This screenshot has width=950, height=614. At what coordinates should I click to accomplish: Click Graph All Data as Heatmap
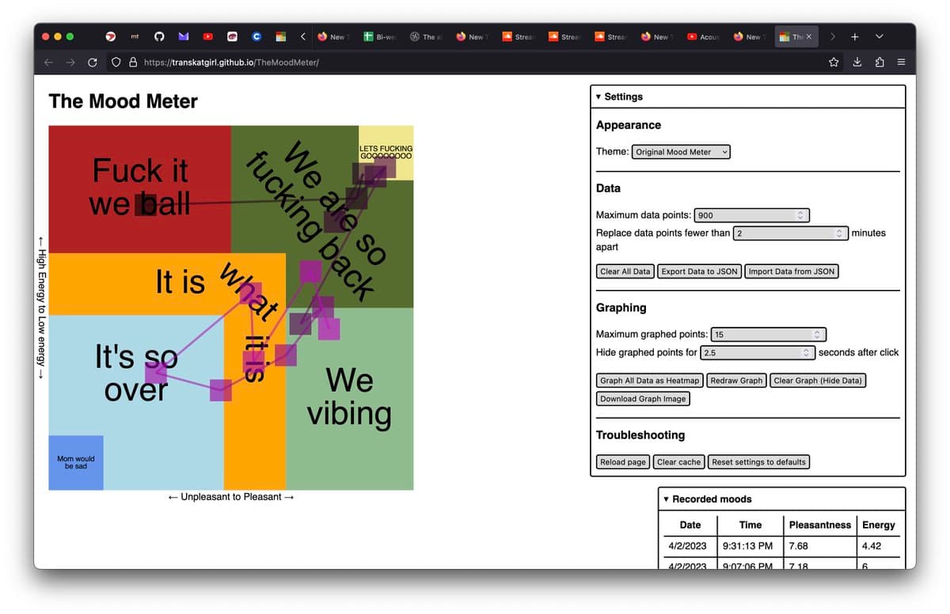point(649,381)
